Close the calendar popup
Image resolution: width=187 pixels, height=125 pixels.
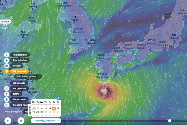58,98
